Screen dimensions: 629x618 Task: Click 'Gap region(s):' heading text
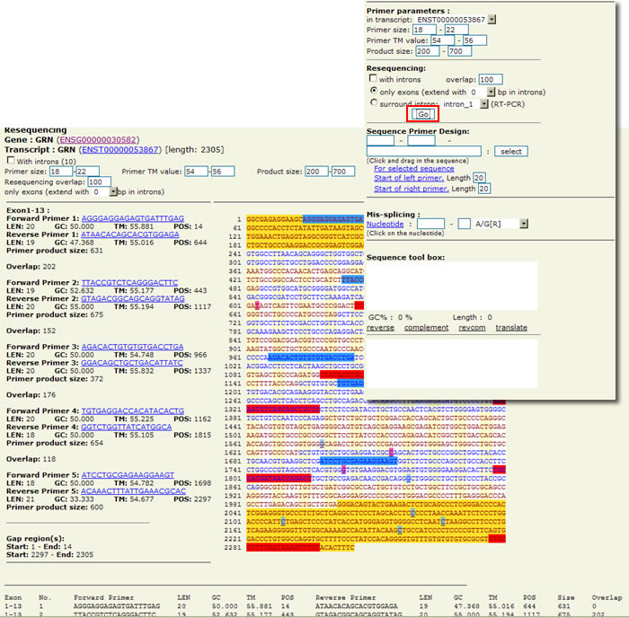(x=35, y=538)
